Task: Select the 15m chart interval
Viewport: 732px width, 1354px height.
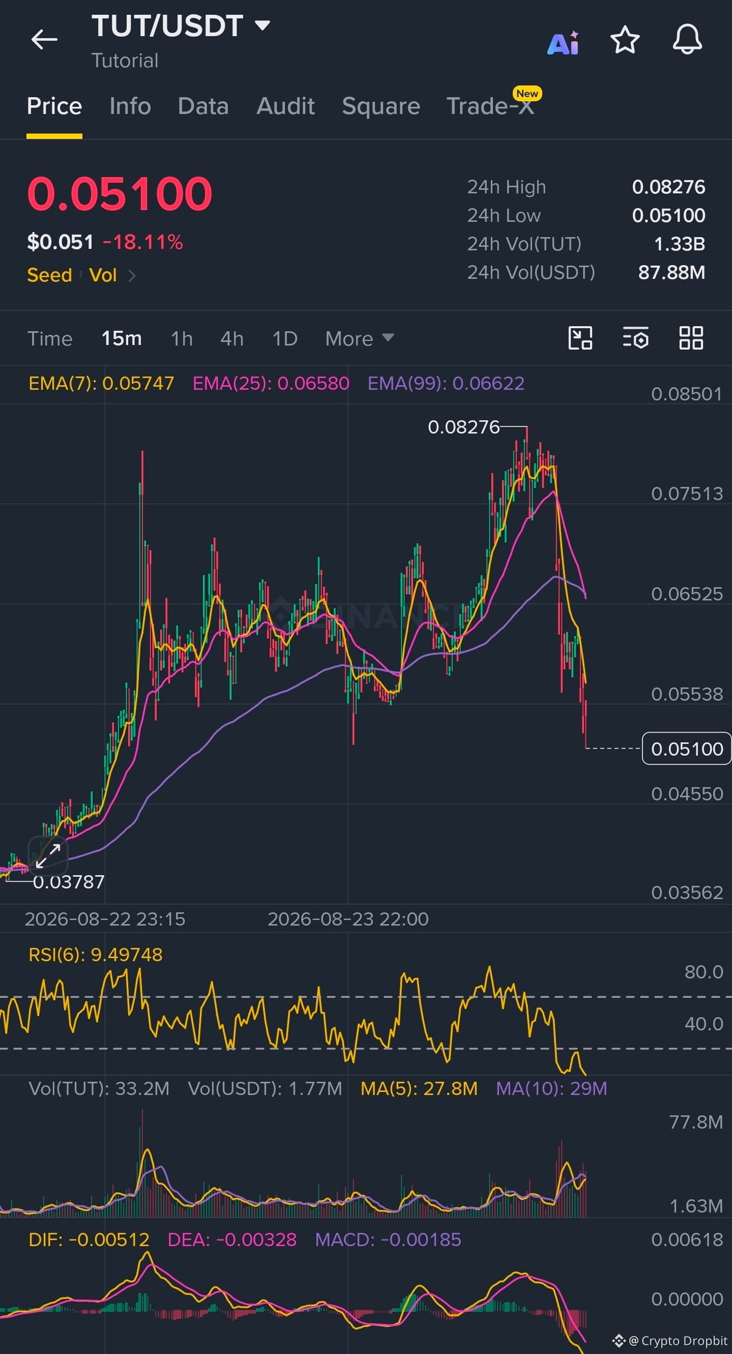Action: click(x=122, y=338)
